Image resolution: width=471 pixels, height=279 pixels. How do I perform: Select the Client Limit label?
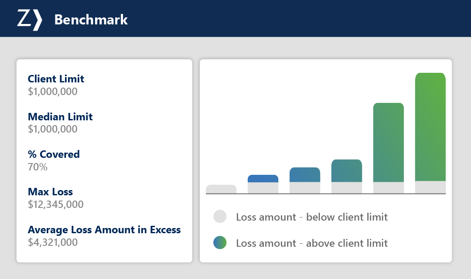(x=56, y=79)
